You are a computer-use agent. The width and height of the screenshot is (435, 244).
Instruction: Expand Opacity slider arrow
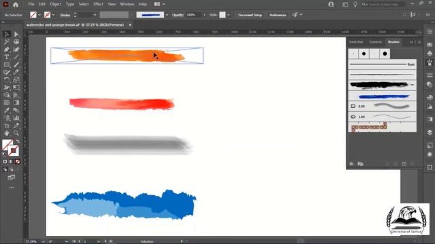point(205,15)
